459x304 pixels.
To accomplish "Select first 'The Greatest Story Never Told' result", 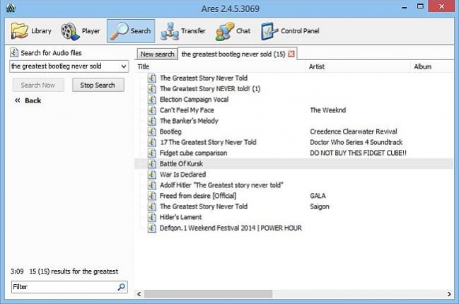I will pos(204,78).
